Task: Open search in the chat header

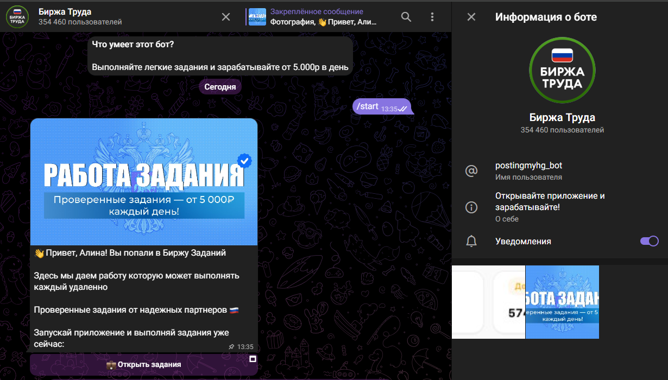Action: pos(406,17)
